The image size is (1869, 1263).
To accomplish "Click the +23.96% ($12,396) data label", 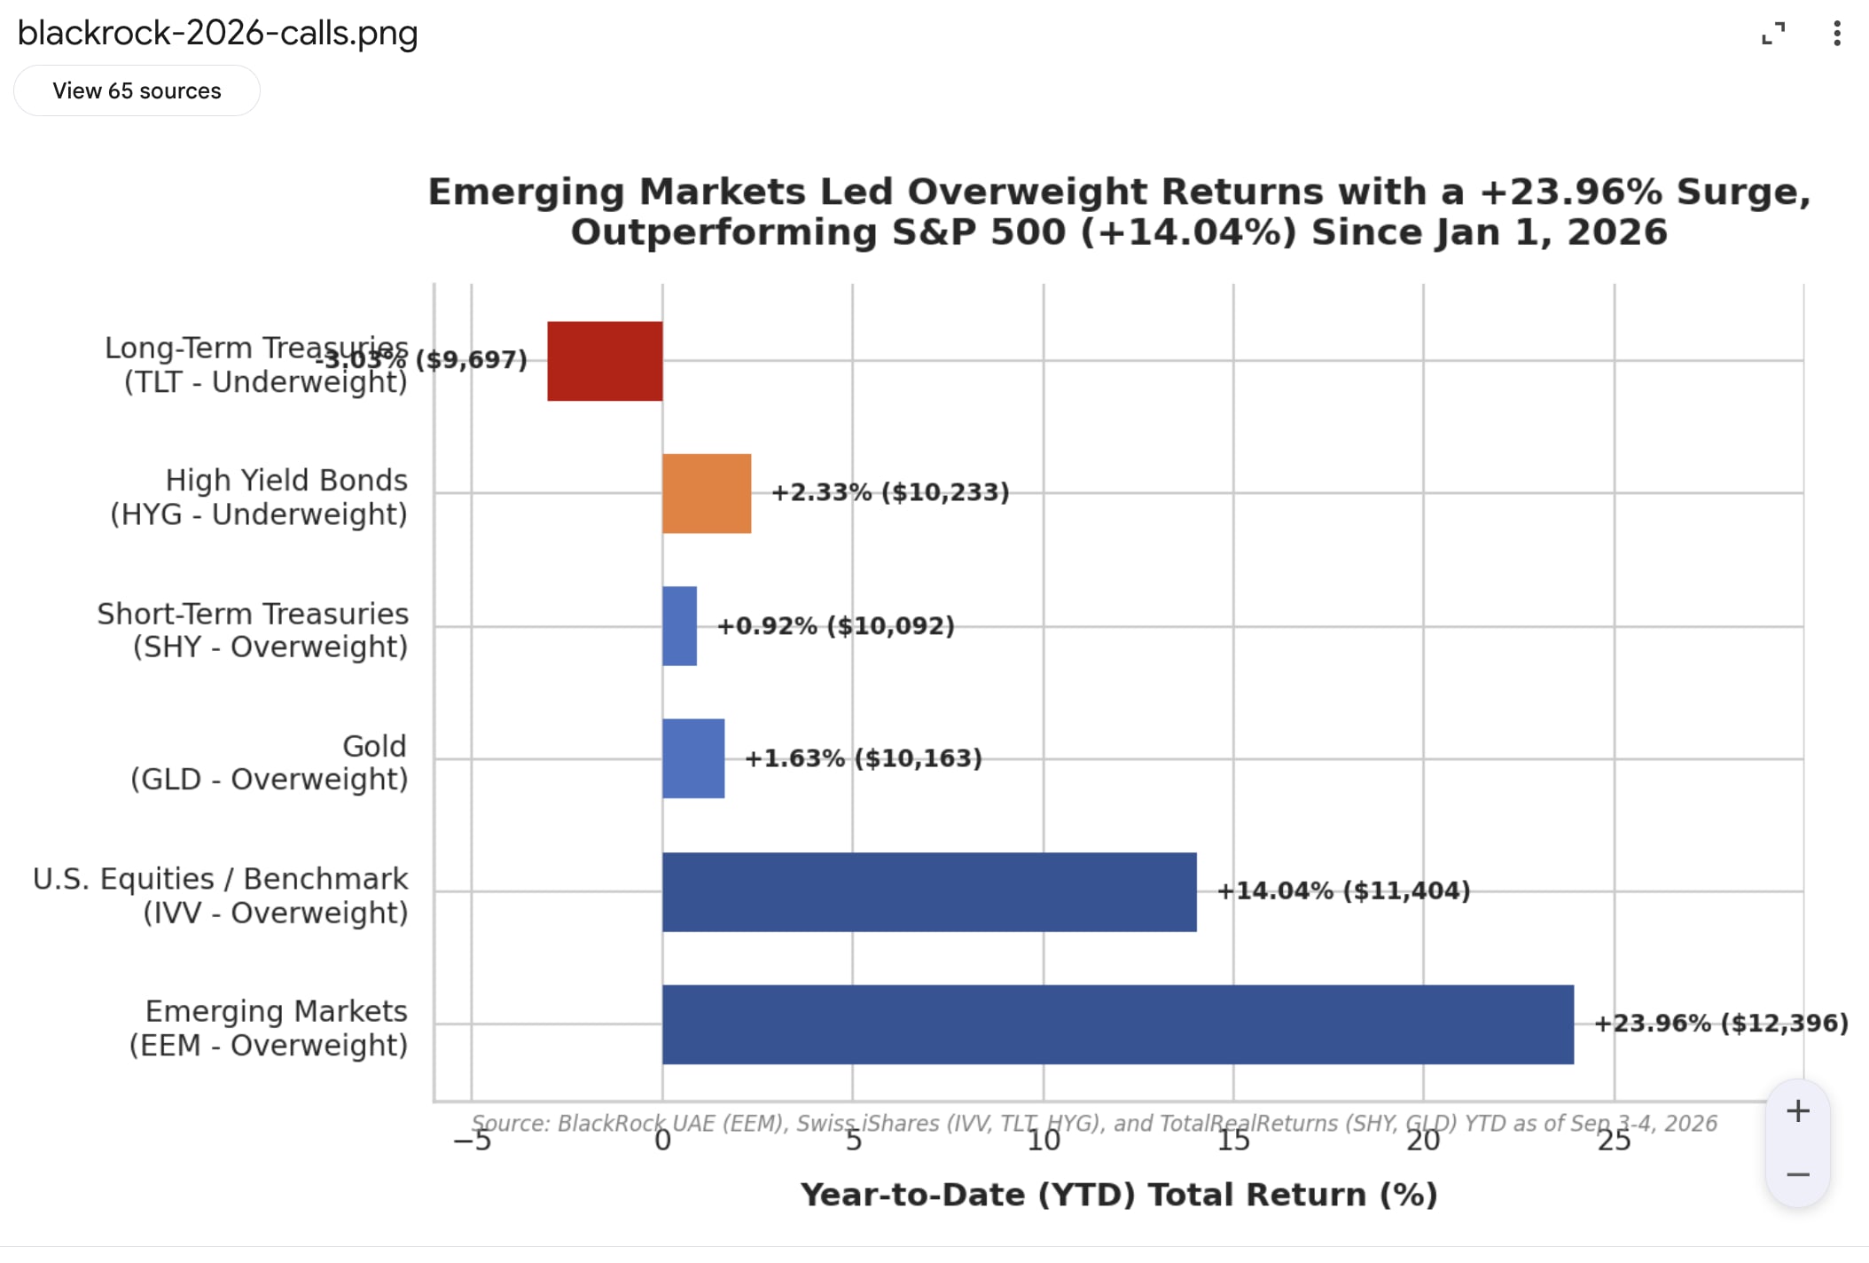I will click(1721, 1023).
